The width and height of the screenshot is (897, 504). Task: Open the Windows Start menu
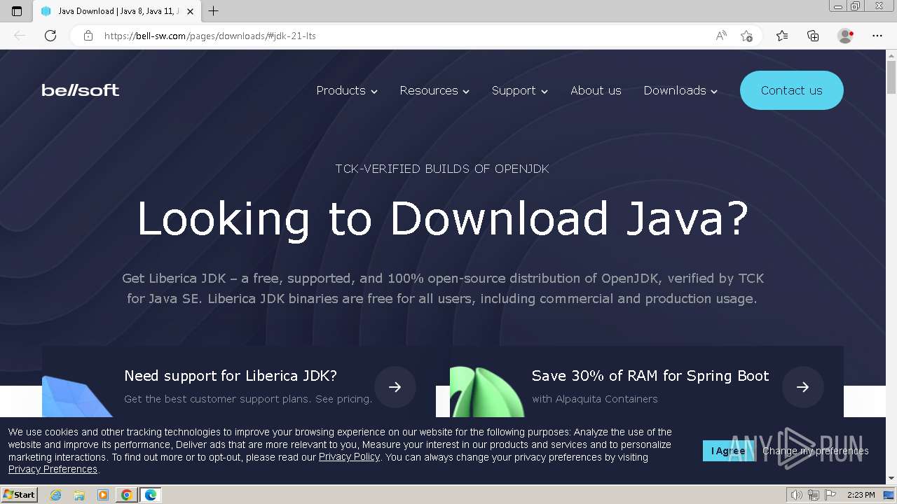point(20,495)
